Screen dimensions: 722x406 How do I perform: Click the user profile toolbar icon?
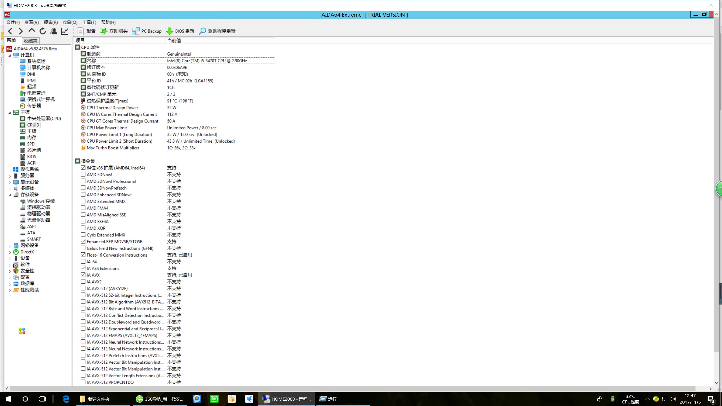(54, 31)
